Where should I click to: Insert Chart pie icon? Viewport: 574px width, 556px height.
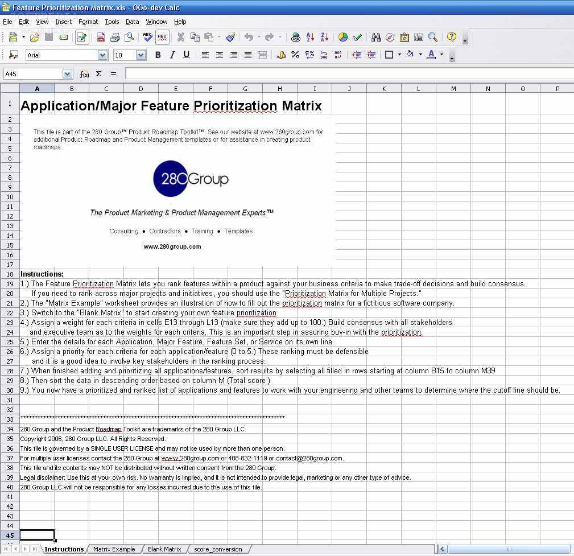click(x=343, y=37)
